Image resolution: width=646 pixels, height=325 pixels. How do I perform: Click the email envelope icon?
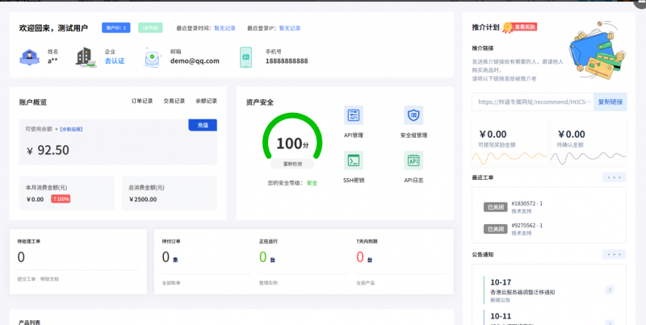tap(153, 56)
